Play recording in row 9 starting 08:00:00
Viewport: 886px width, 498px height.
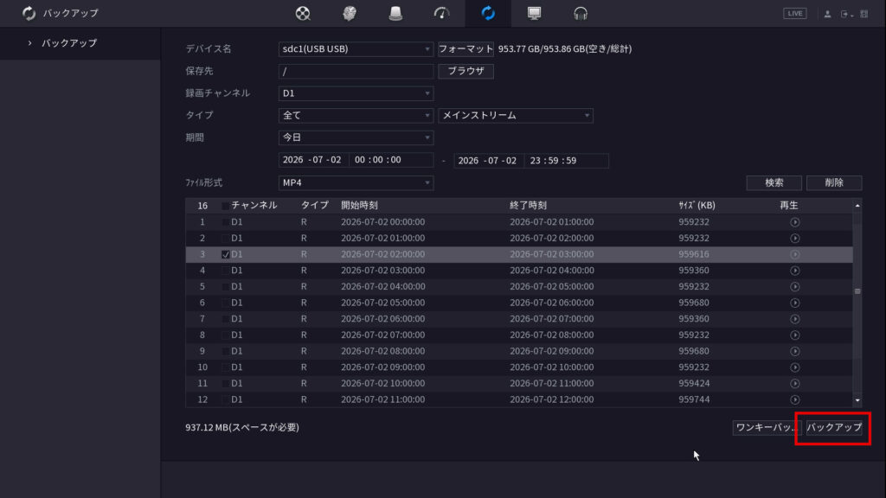coord(794,351)
